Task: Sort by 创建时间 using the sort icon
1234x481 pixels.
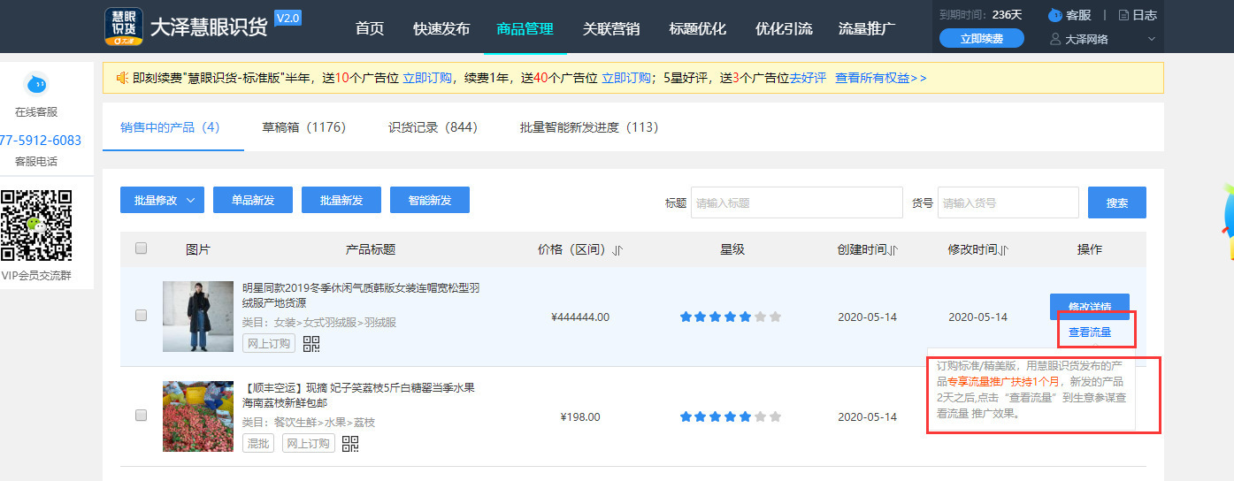Action: (x=894, y=250)
